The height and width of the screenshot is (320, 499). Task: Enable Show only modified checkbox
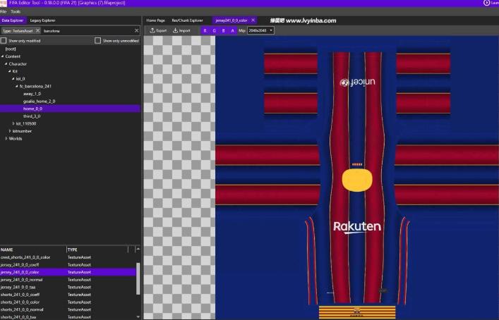pyautogui.click(x=4, y=41)
